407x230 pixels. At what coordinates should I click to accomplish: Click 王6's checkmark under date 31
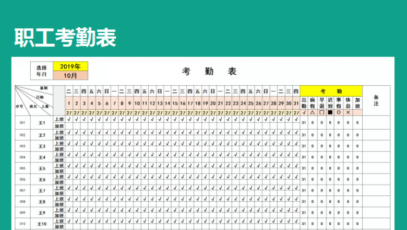pyautogui.click(x=296, y=177)
